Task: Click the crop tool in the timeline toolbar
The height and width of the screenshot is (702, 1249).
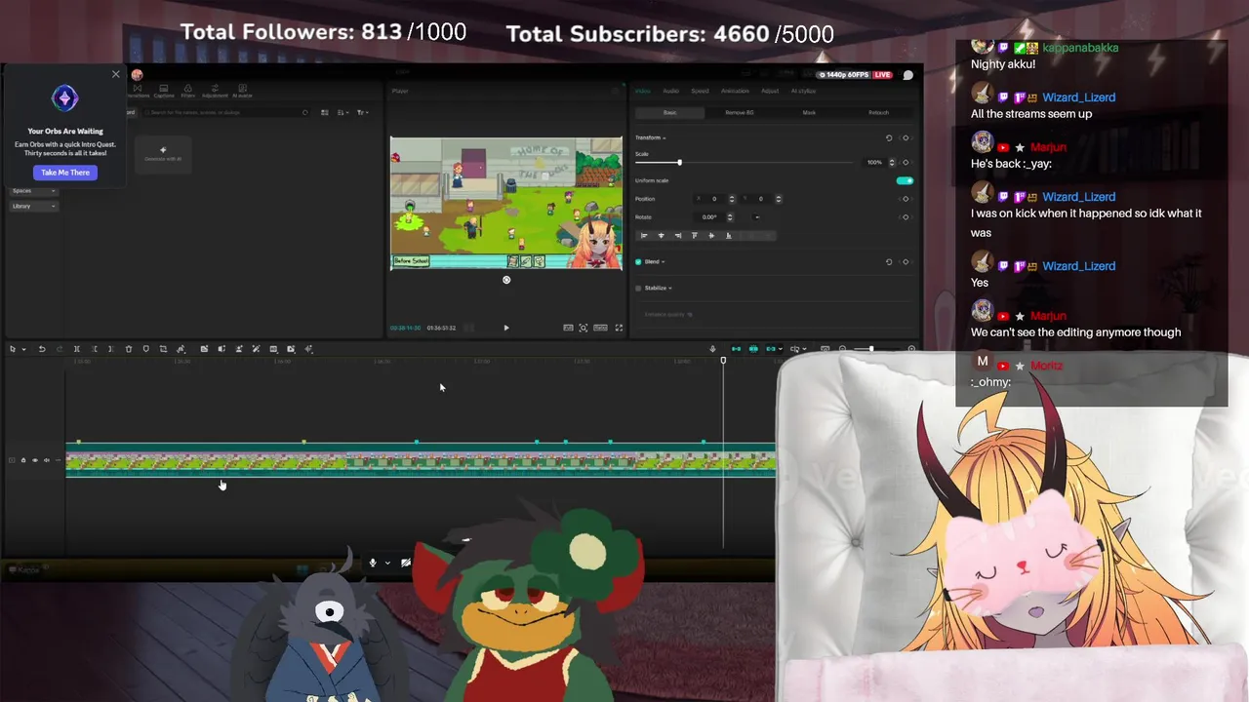Action: (x=163, y=349)
